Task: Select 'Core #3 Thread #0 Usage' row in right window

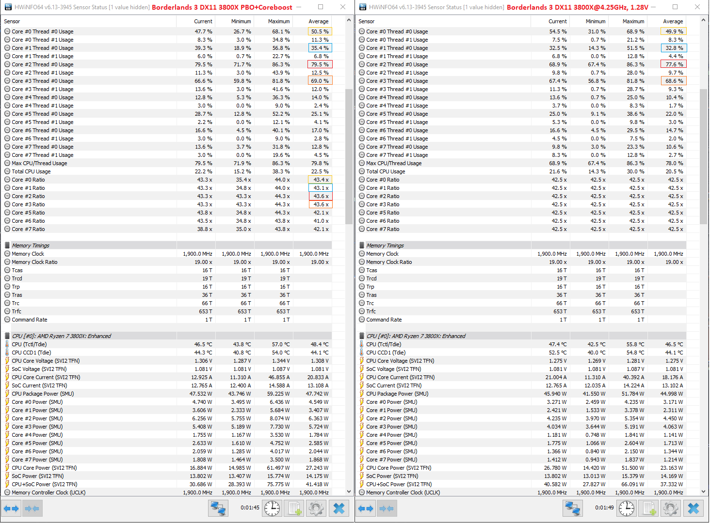Action: click(x=521, y=81)
